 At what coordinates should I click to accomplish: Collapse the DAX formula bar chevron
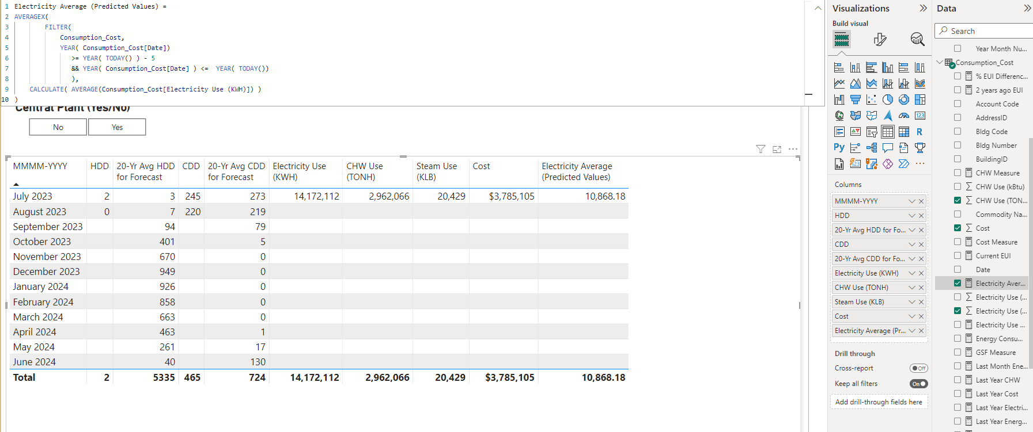point(818,8)
